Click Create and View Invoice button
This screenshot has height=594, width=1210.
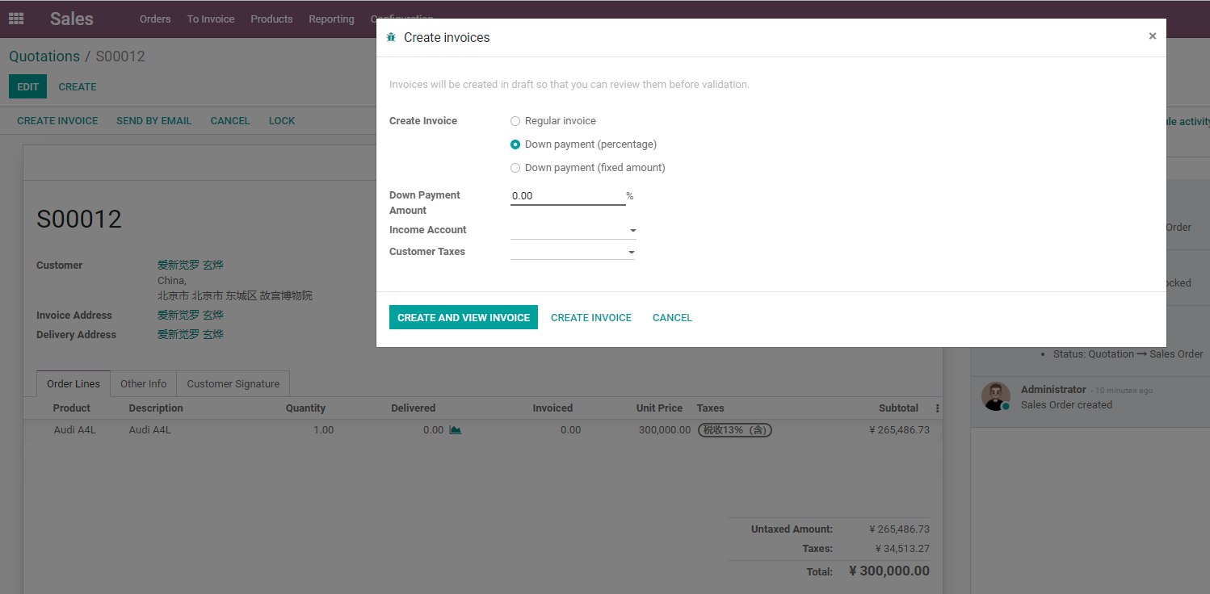(x=464, y=317)
